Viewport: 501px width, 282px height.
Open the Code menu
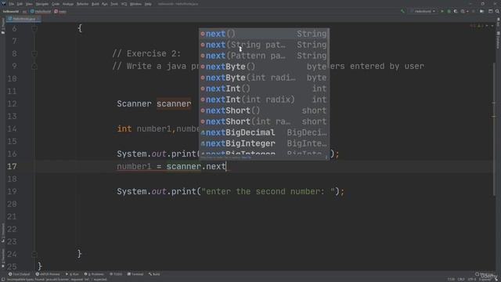[x=56, y=4]
